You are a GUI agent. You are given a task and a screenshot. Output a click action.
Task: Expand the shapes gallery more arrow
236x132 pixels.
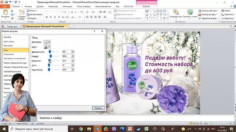click(x=168, y=18)
